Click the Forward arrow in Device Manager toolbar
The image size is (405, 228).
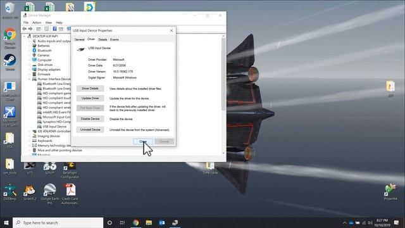click(x=30, y=28)
